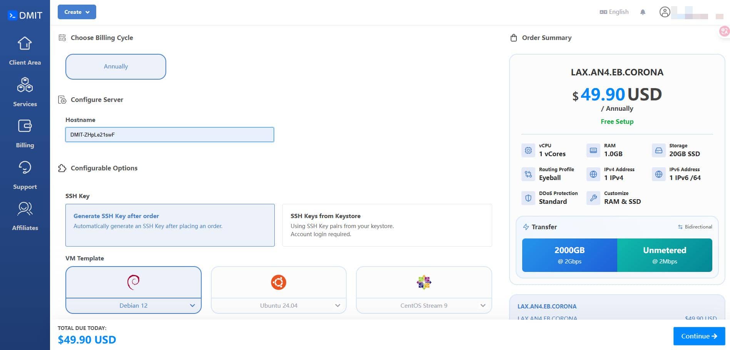Select Annually billing cycle option
The image size is (730, 350).
point(116,67)
